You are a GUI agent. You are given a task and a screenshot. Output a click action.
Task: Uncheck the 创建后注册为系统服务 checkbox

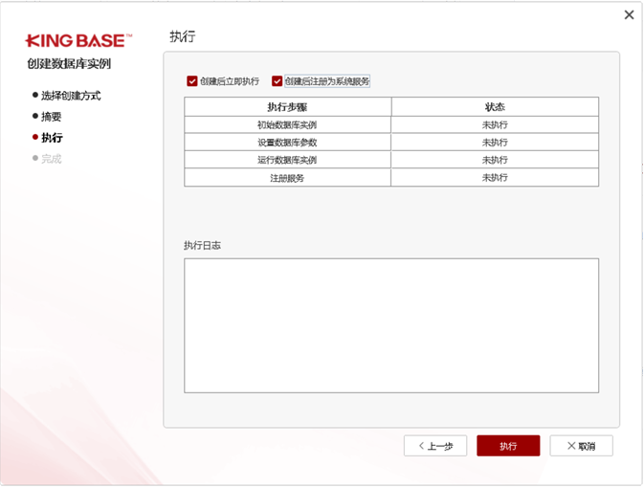[x=278, y=81]
